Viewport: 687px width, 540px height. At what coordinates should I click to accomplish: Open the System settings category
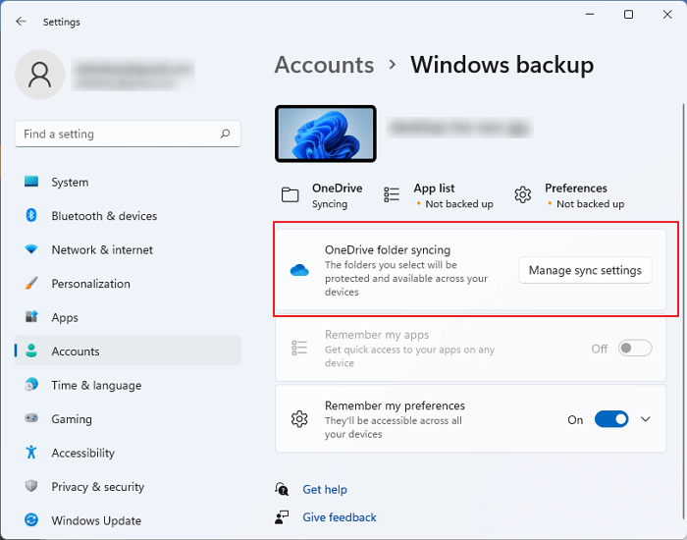[70, 183]
